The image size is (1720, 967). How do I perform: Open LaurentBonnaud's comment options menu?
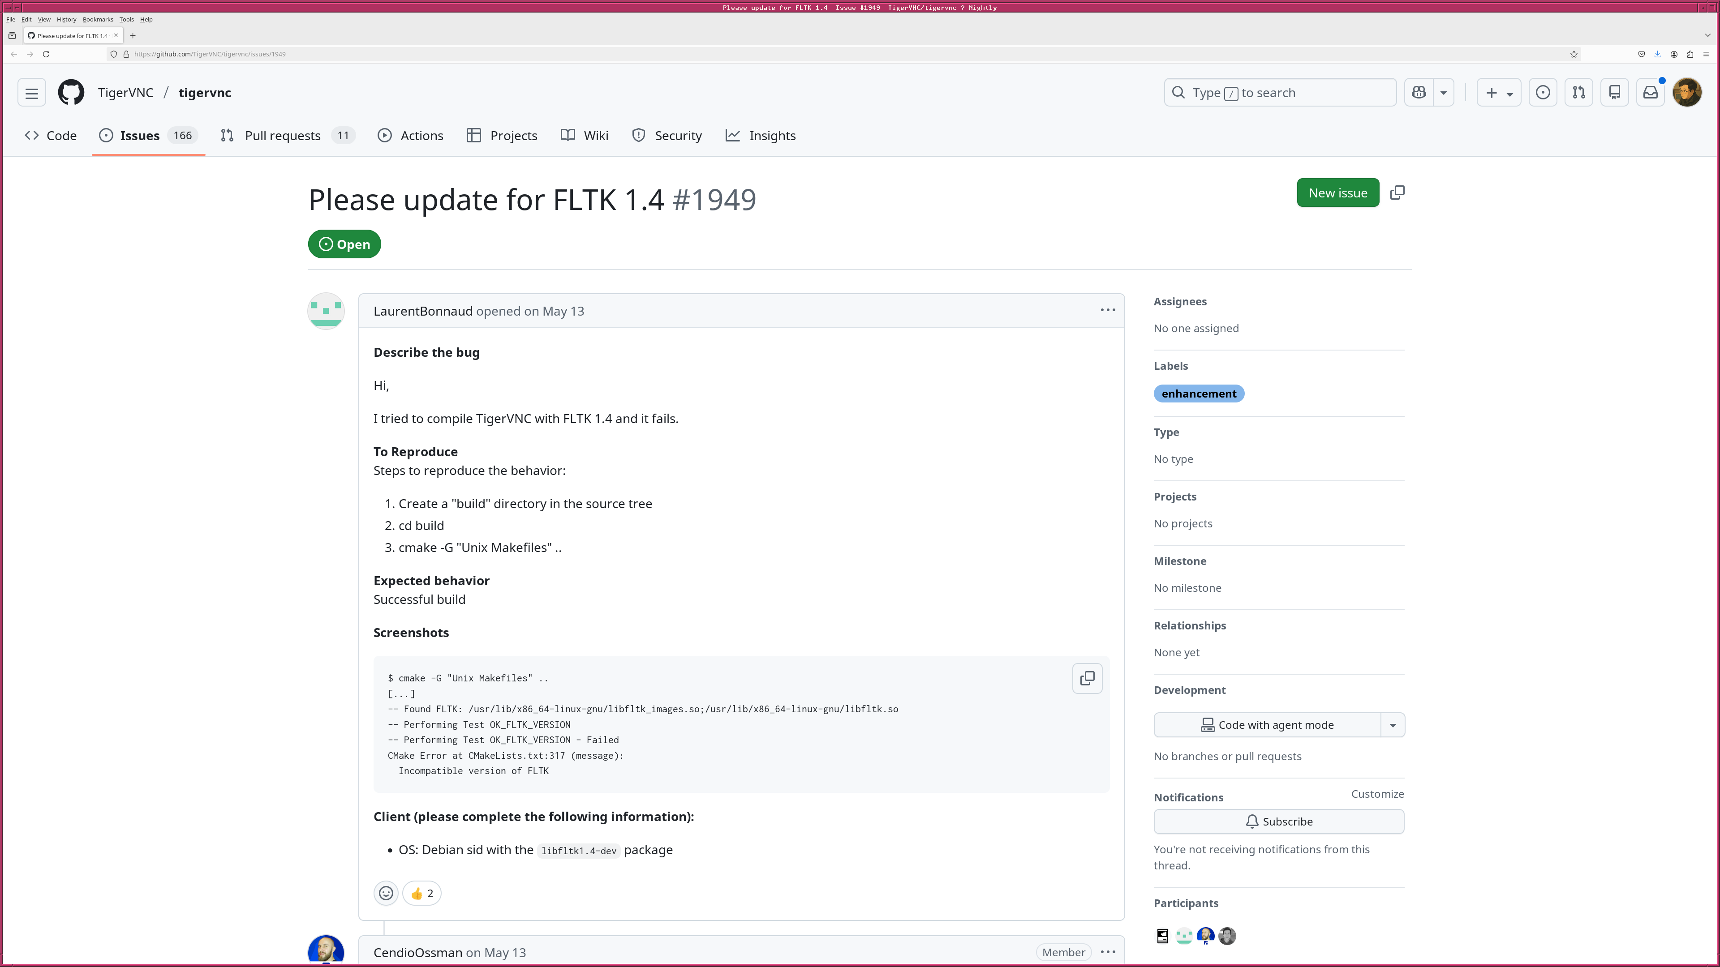point(1108,310)
